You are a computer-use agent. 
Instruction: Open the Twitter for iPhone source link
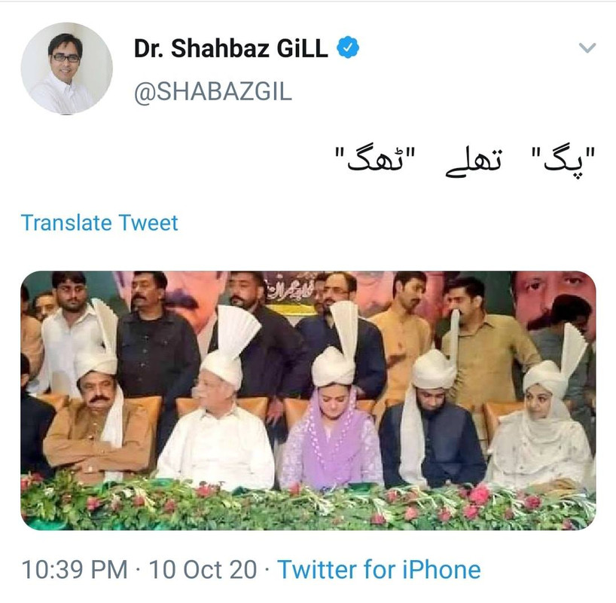coord(379,569)
